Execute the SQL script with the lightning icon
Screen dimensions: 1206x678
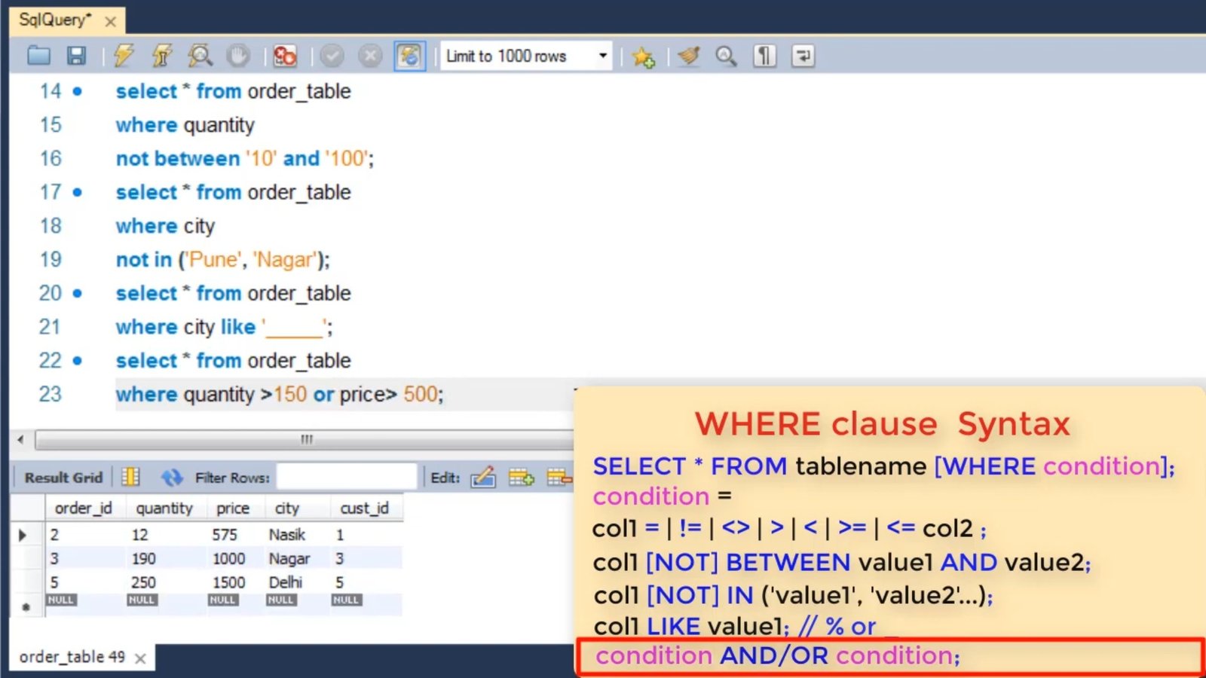point(124,56)
